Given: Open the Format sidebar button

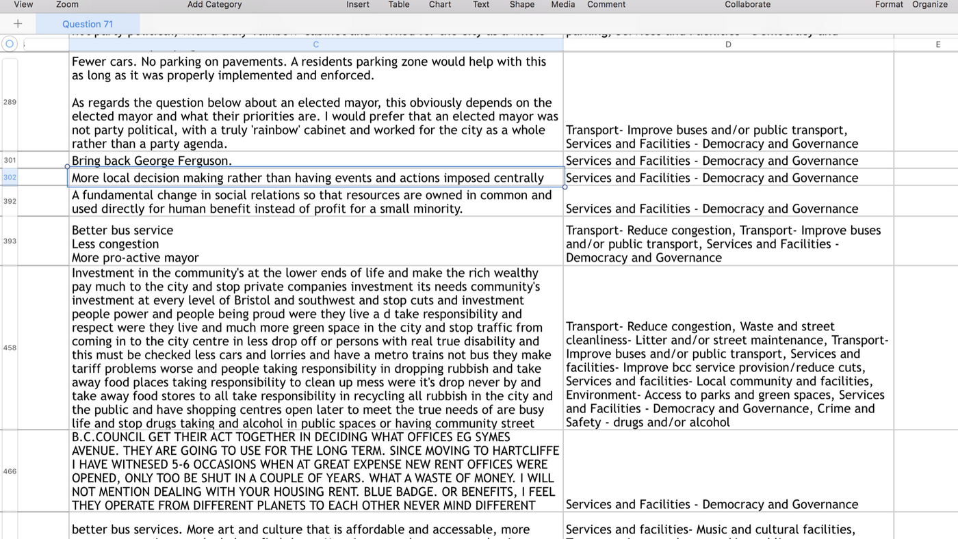Looking at the screenshot, I should (x=889, y=5).
